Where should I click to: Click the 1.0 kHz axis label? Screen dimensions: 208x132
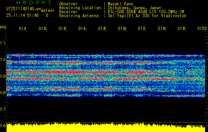click(x=3, y=60)
